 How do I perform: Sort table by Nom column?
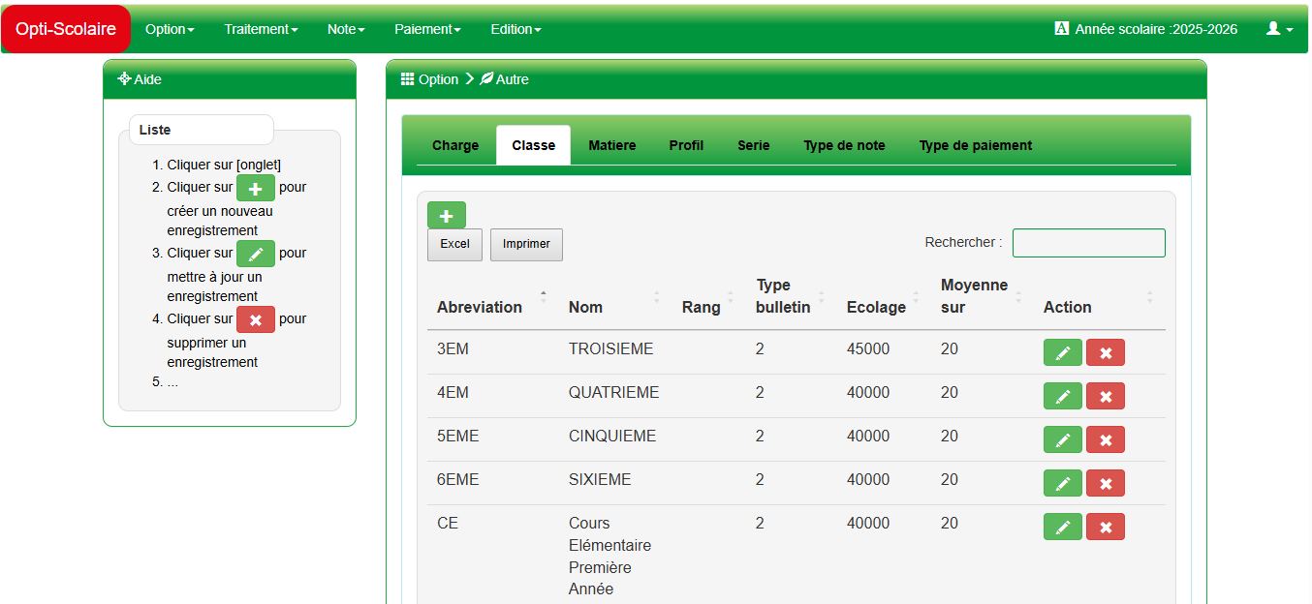pyautogui.click(x=615, y=296)
